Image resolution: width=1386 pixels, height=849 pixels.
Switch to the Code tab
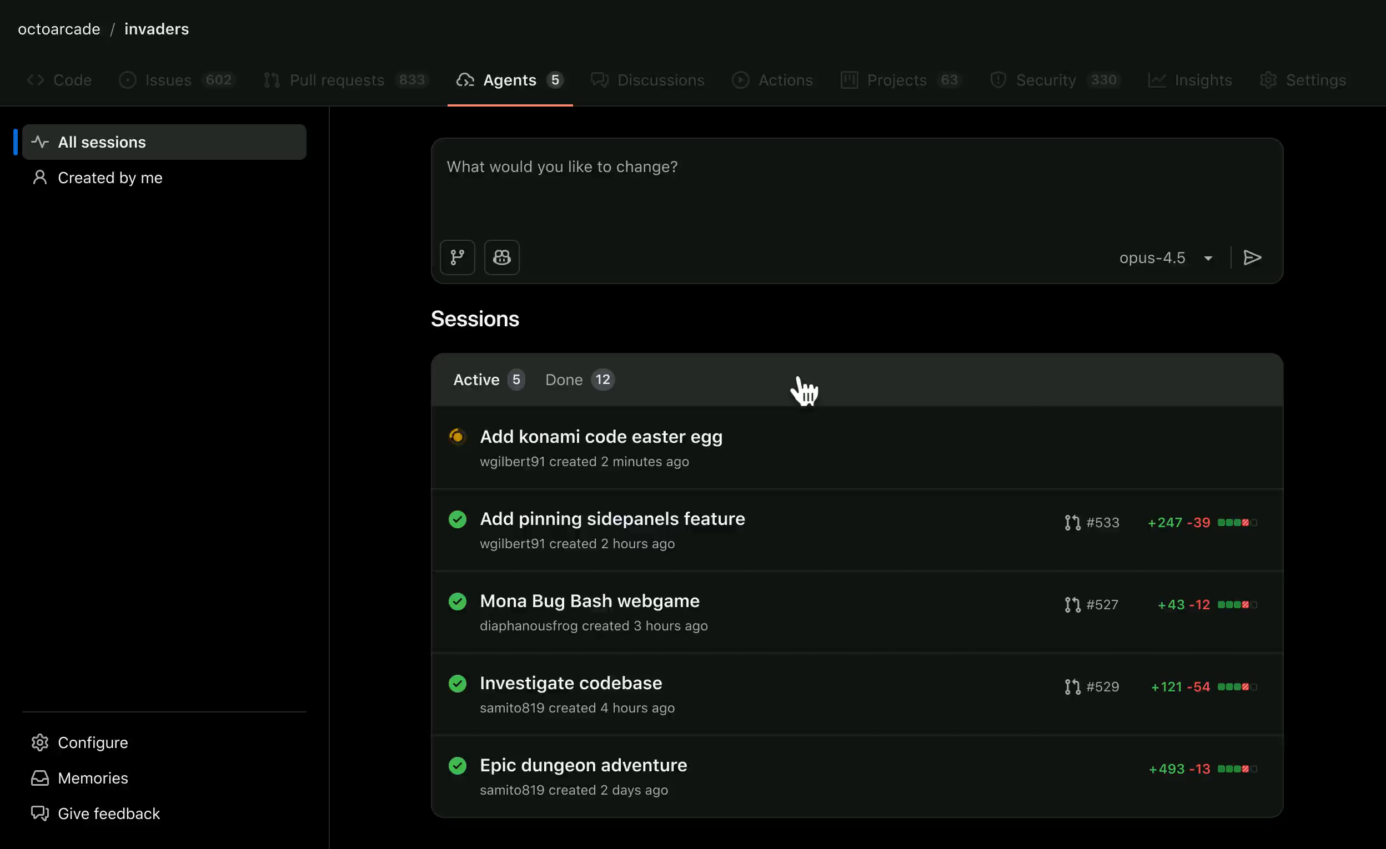tap(59, 80)
